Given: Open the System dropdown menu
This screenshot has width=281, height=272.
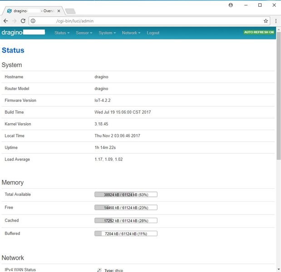Looking at the screenshot, I should pos(107,33).
